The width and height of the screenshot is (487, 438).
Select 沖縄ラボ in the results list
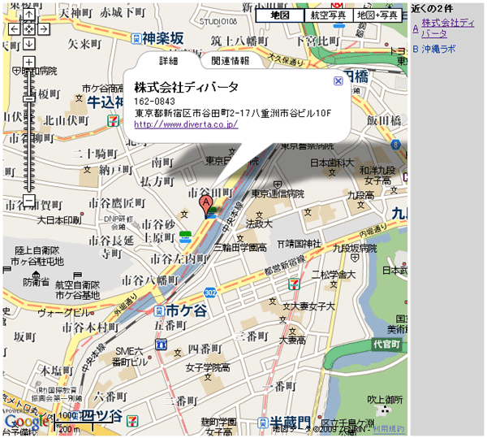pos(438,49)
